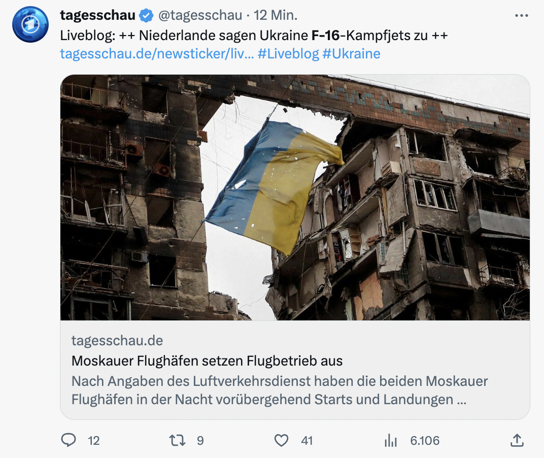Click the #Ukraine hashtag
The width and height of the screenshot is (544, 458).
(352, 54)
